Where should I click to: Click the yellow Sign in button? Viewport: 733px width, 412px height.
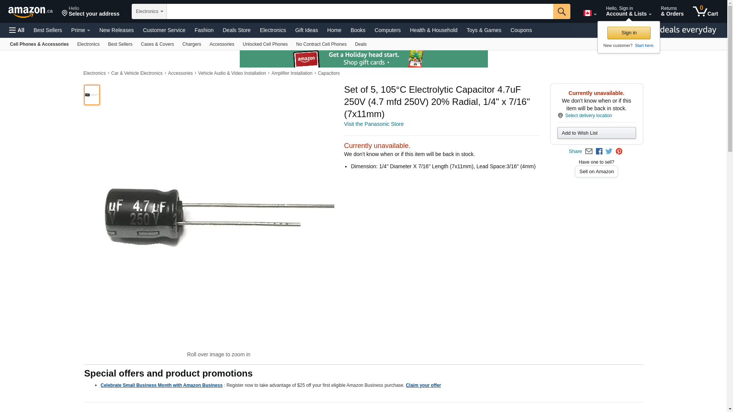[629, 33]
